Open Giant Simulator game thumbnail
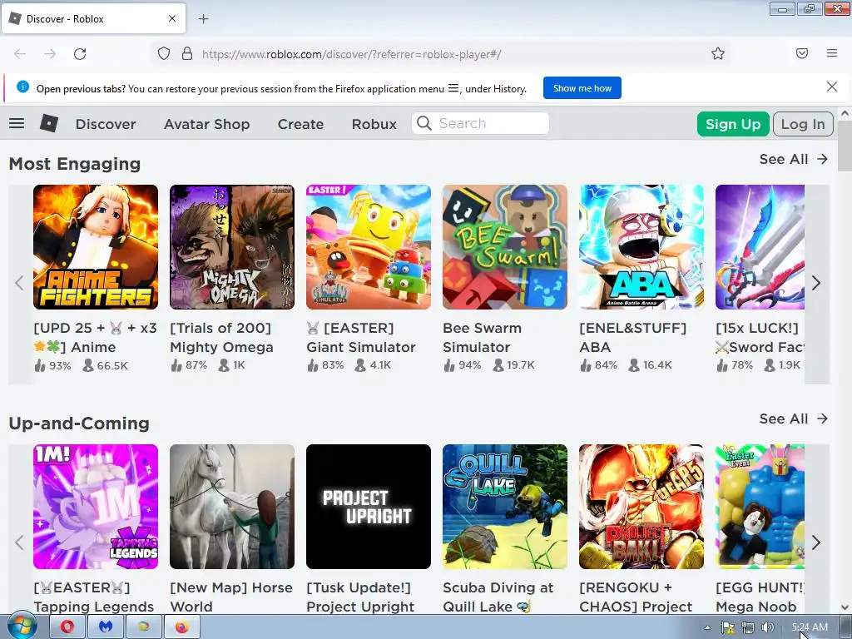Screen dimensions: 852x639 369,247
